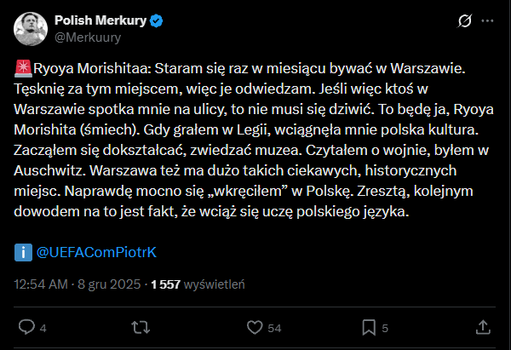Viewport: 511px width, 350px height.
Task: Click the reply speech bubble icon
Action: pyautogui.click(x=26, y=327)
